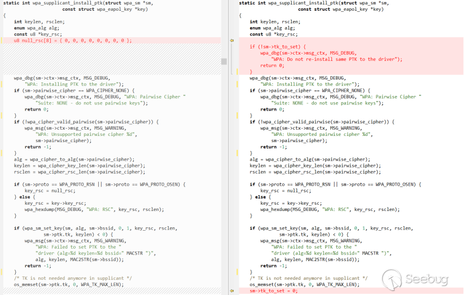This screenshot has height=295, width=464.
Task: Click comment 'TK is not needed anymore' left pane
Action: pos(73,278)
